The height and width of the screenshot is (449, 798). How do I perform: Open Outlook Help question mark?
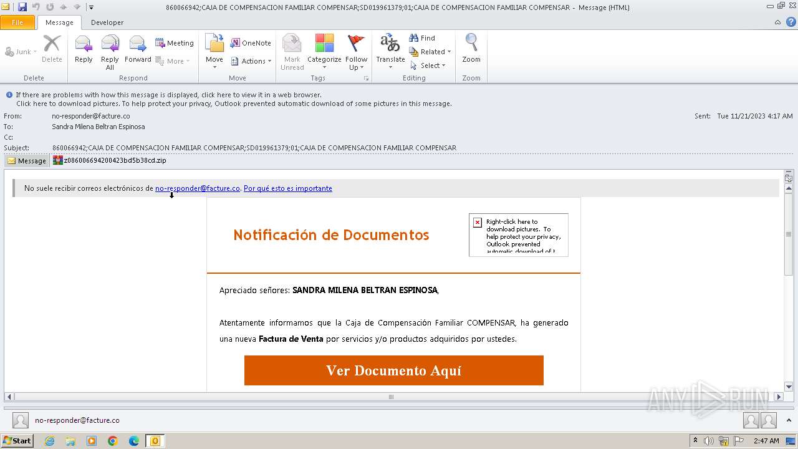tap(791, 22)
